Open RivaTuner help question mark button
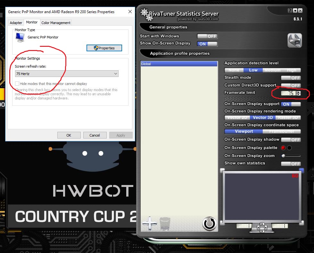 [x=290, y=11]
